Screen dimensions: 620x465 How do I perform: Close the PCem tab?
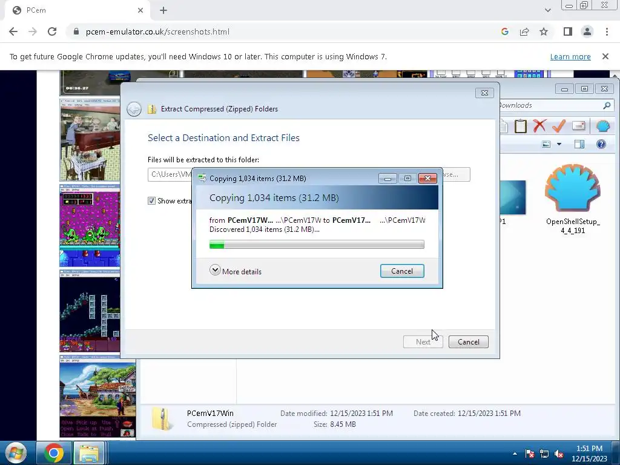(x=140, y=10)
